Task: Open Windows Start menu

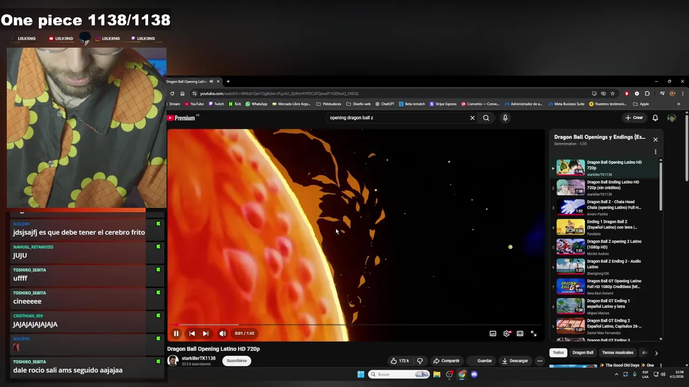Action: tap(361, 375)
